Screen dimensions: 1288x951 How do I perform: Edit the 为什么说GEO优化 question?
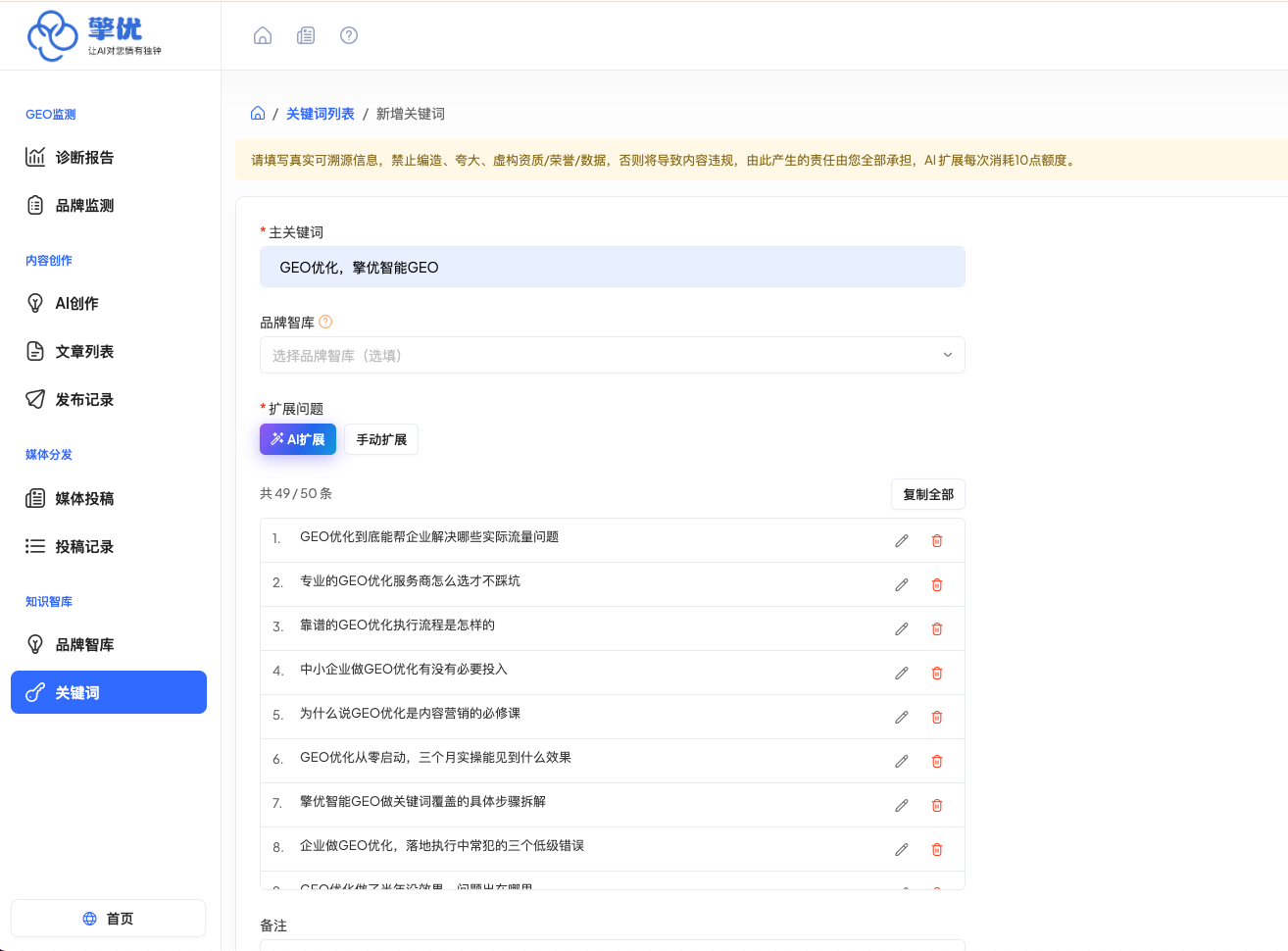coord(902,717)
